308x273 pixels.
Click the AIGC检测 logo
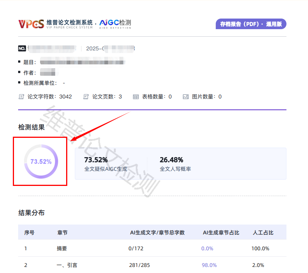pyautogui.click(x=115, y=24)
